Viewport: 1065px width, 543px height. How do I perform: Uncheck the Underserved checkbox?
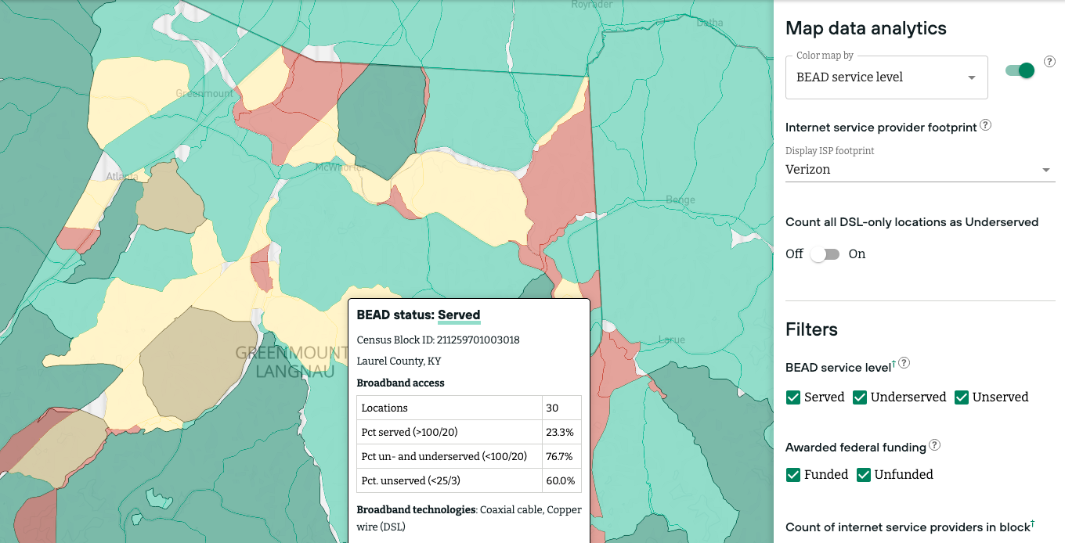(x=860, y=397)
